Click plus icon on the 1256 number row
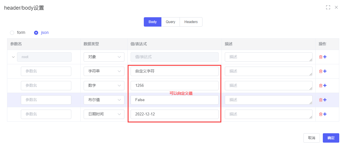346x147 pixels. pos(325,86)
